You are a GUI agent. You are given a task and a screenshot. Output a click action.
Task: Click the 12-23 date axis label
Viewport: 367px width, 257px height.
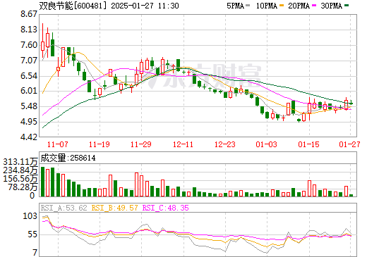tap(224, 144)
